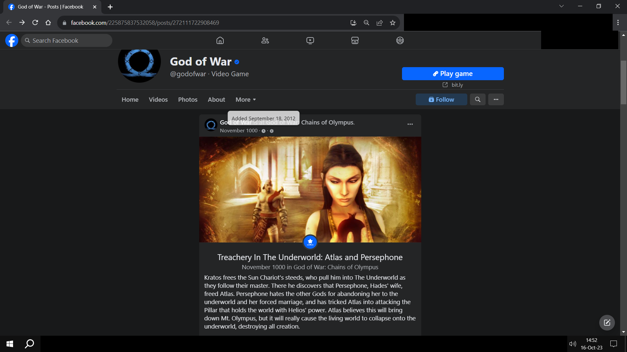Open the Marketplace icon
Image resolution: width=627 pixels, height=352 pixels.
pyautogui.click(x=355, y=40)
